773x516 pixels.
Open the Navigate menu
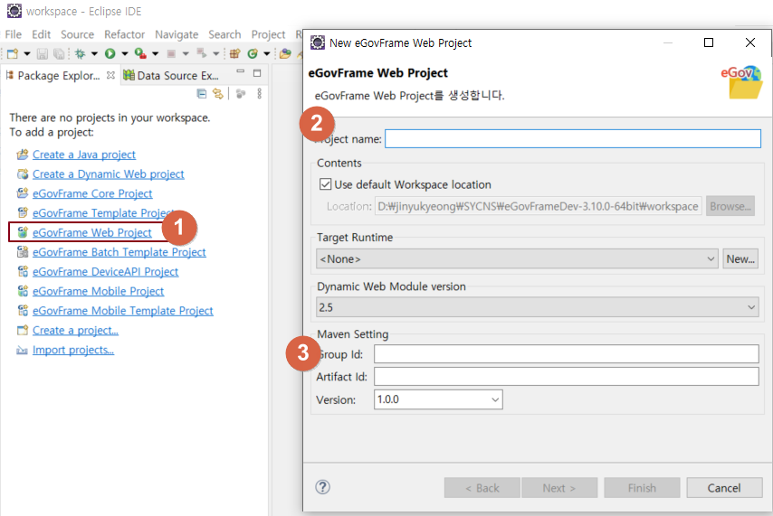tap(177, 34)
